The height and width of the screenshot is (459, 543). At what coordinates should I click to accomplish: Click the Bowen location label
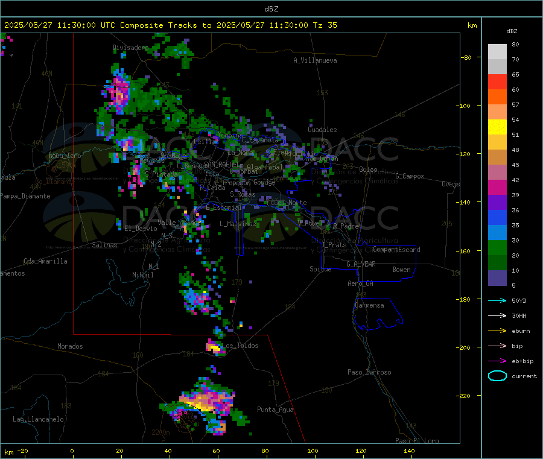coord(402,270)
